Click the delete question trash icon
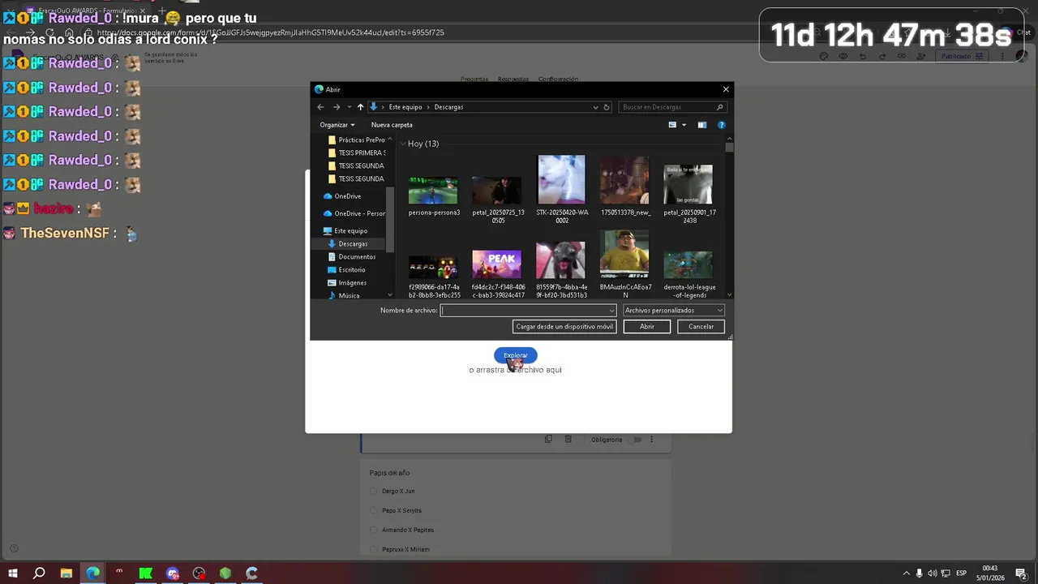 tap(568, 439)
